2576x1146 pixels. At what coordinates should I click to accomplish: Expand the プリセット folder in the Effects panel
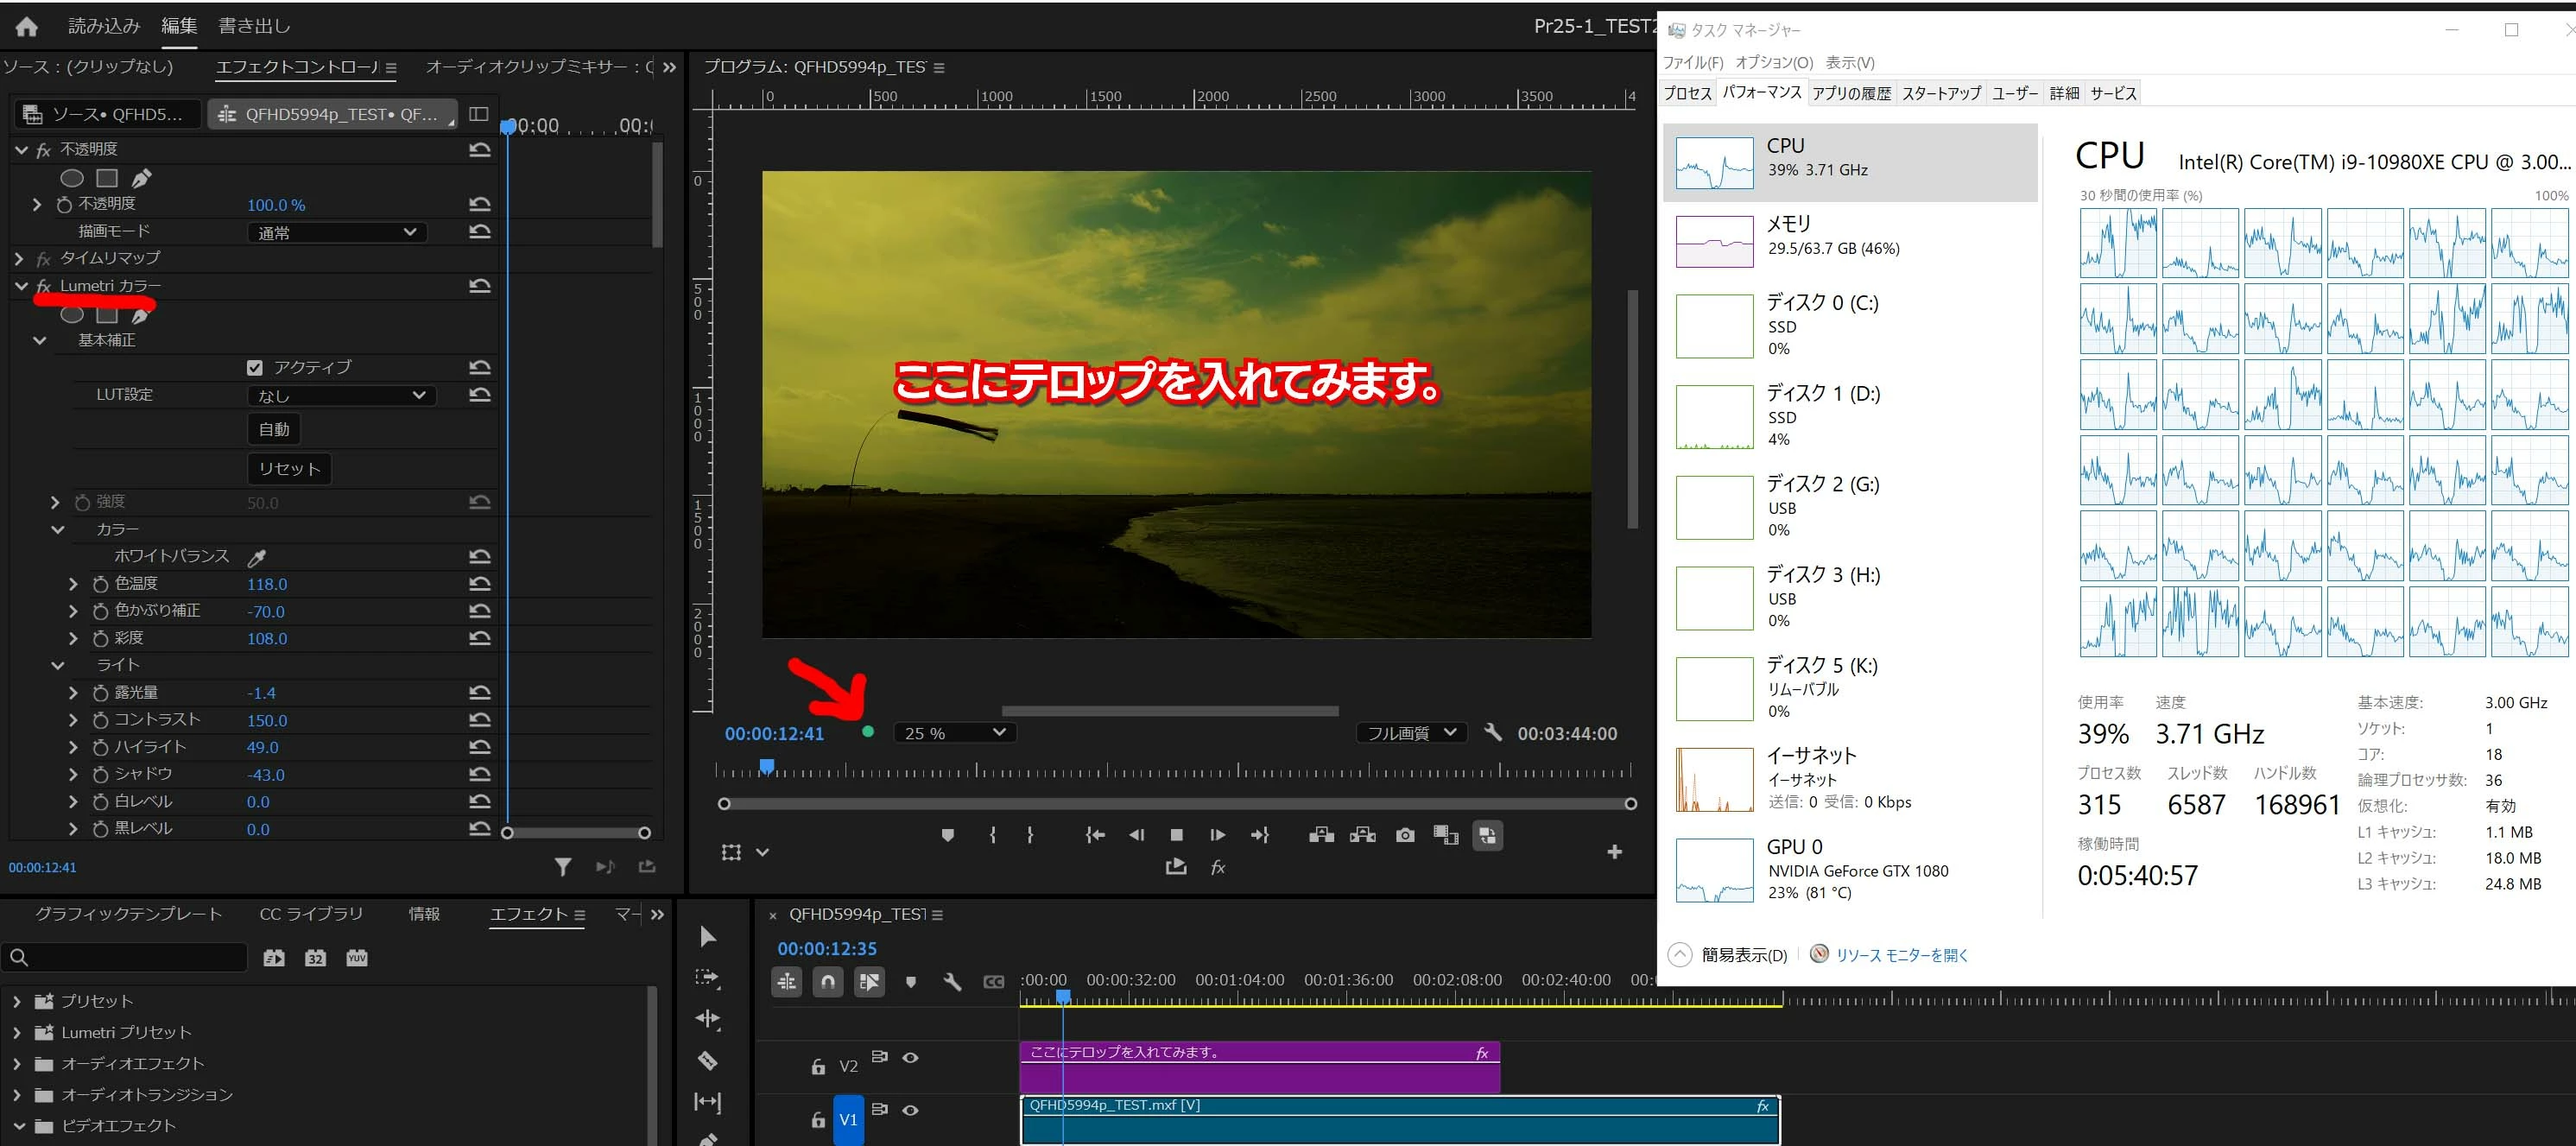[17, 1001]
